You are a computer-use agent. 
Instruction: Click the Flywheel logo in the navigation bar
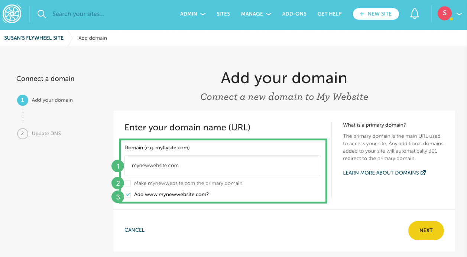(12, 14)
